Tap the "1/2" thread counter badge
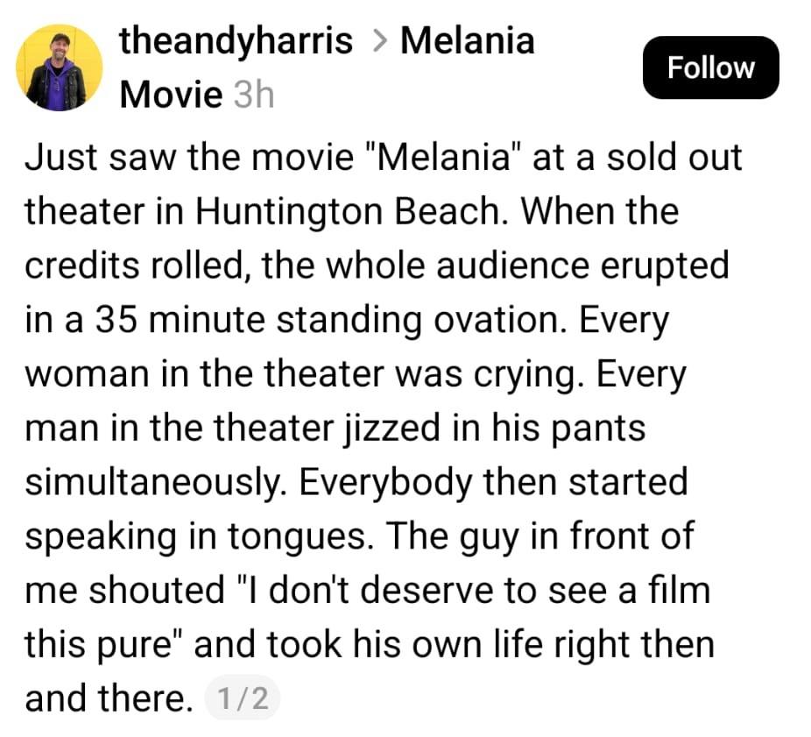 pos(241,698)
